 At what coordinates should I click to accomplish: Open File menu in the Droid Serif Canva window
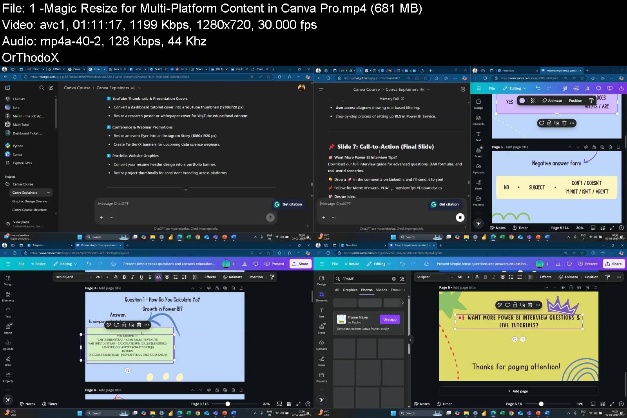22,264
